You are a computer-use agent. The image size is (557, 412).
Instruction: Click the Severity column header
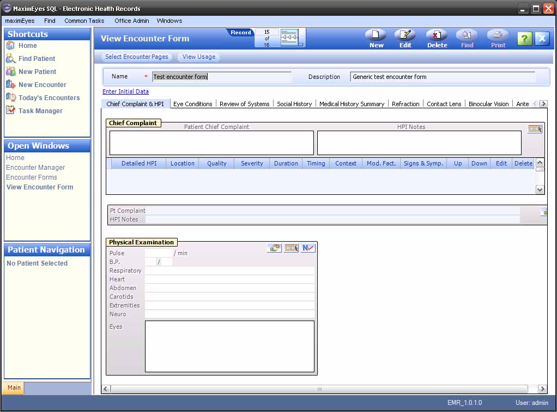(x=251, y=163)
